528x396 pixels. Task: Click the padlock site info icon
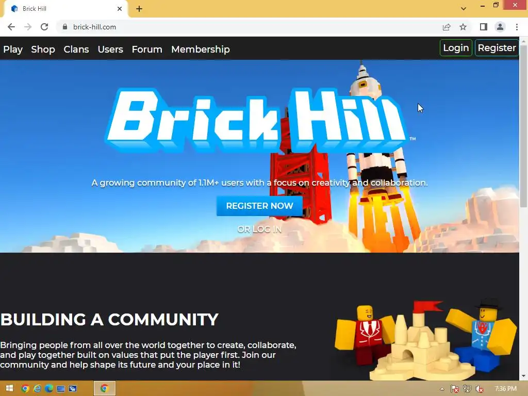pos(64,27)
